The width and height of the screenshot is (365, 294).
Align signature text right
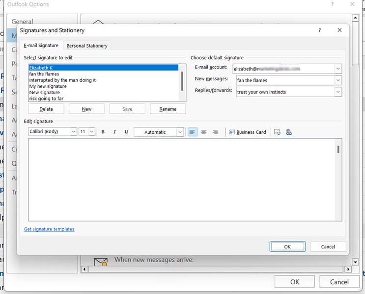[215, 132]
